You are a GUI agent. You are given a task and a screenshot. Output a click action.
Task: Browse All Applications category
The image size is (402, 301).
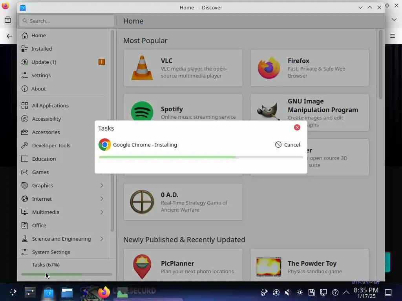[63, 105]
